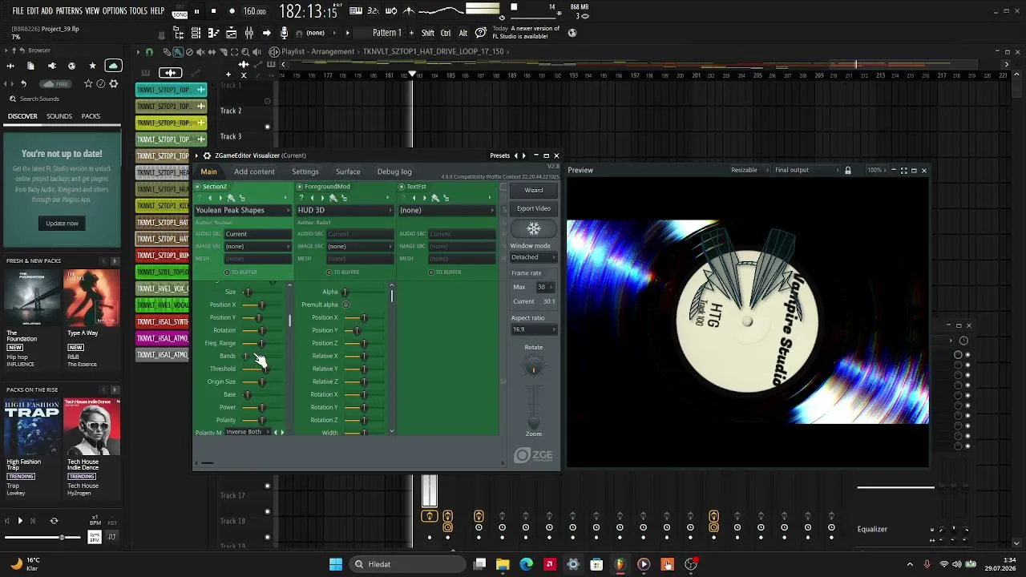
Task: Click the ForegroundMod help question mark icon
Action: click(301, 198)
